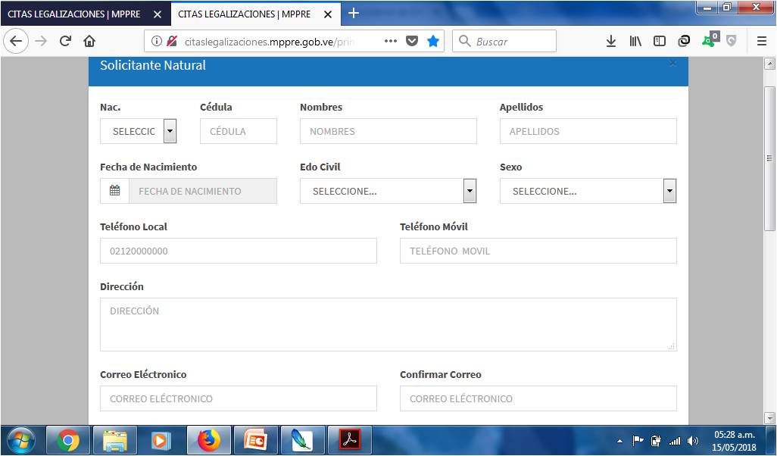
Task: Focus the Cédula input field
Action: 239,131
